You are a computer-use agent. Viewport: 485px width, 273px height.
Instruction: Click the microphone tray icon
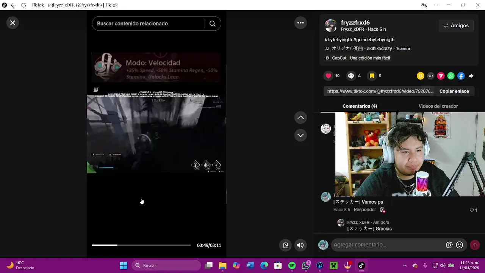(x=425, y=265)
